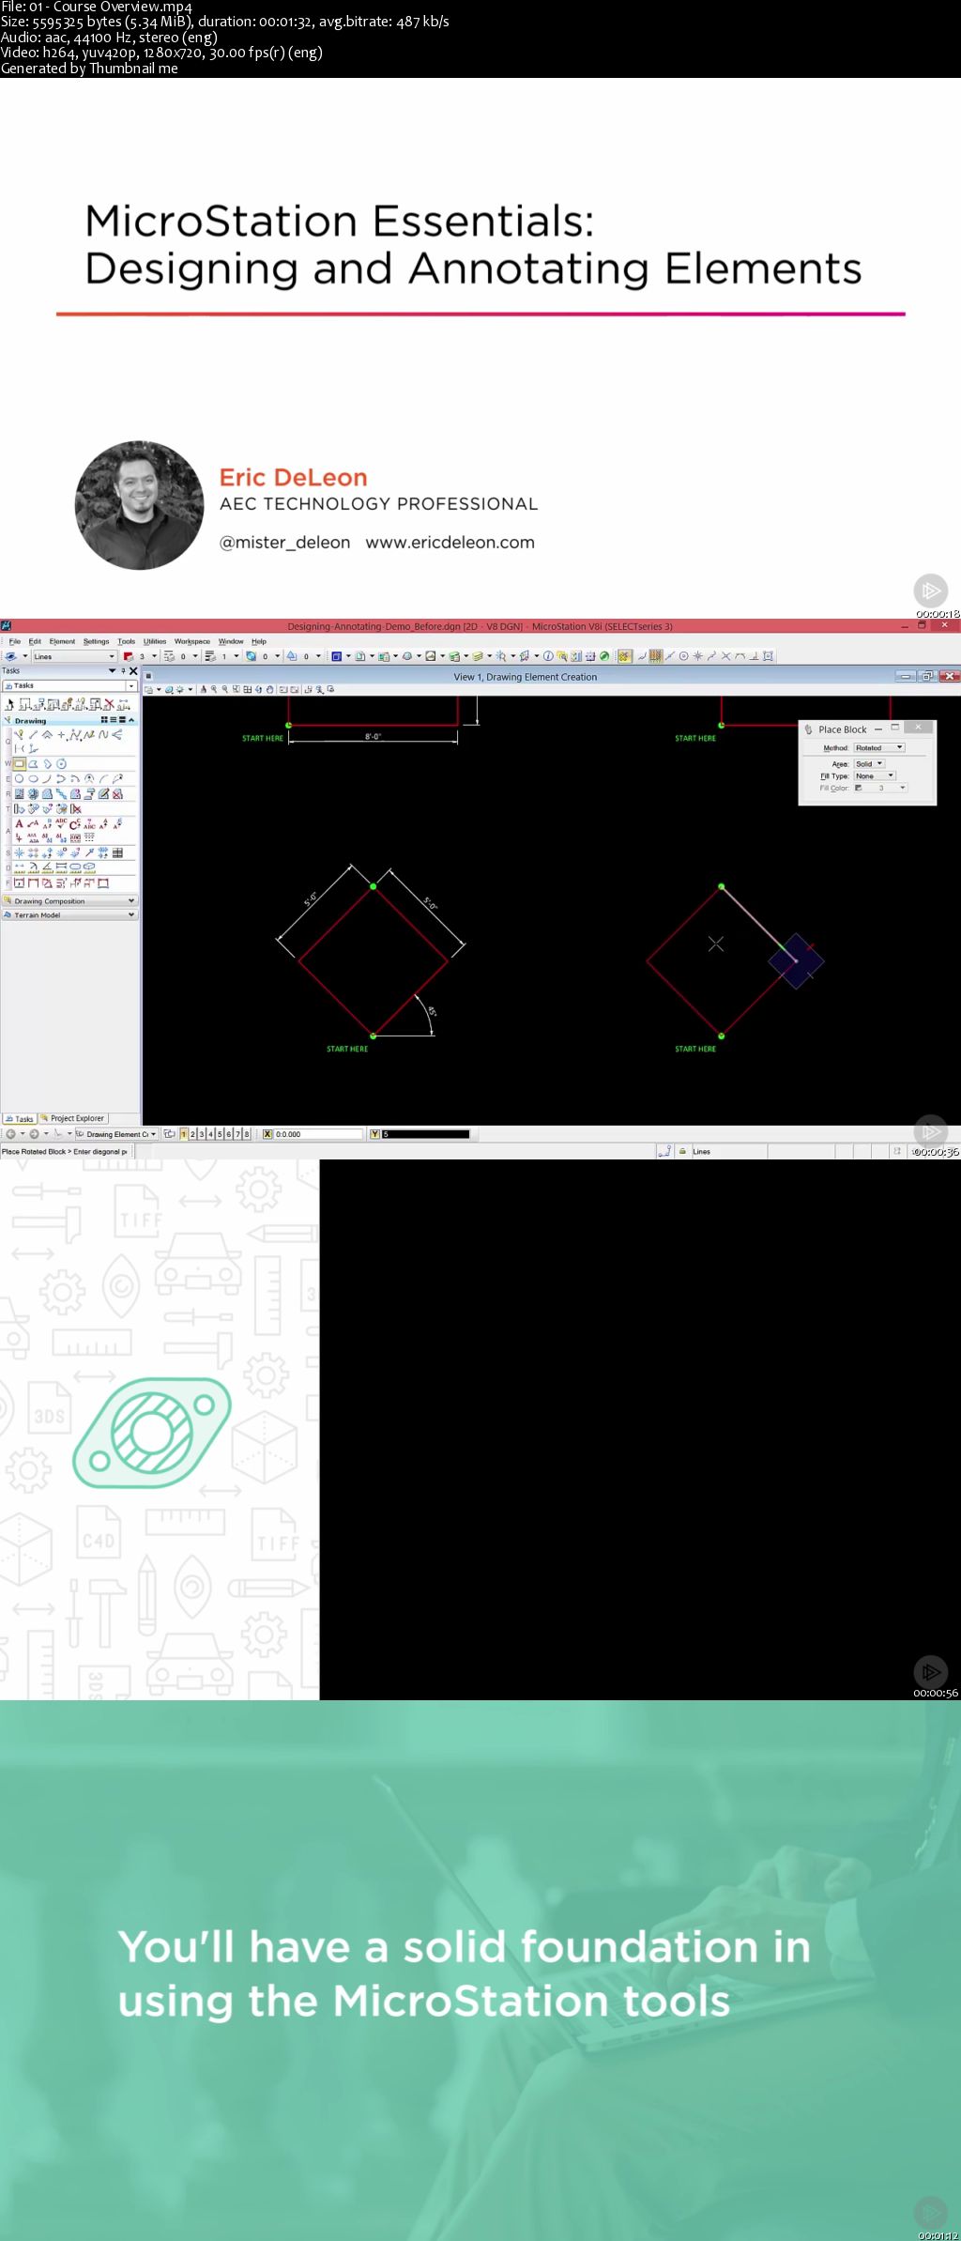Collapse the Drawing task group
The image size is (961, 2241).
(131, 720)
